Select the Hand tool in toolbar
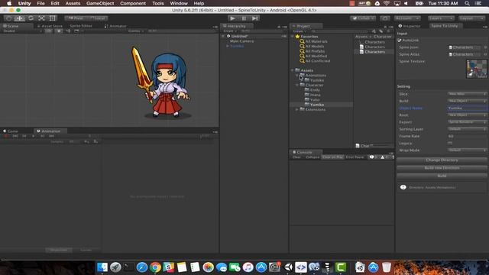The image size is (489, 275). 8,18
